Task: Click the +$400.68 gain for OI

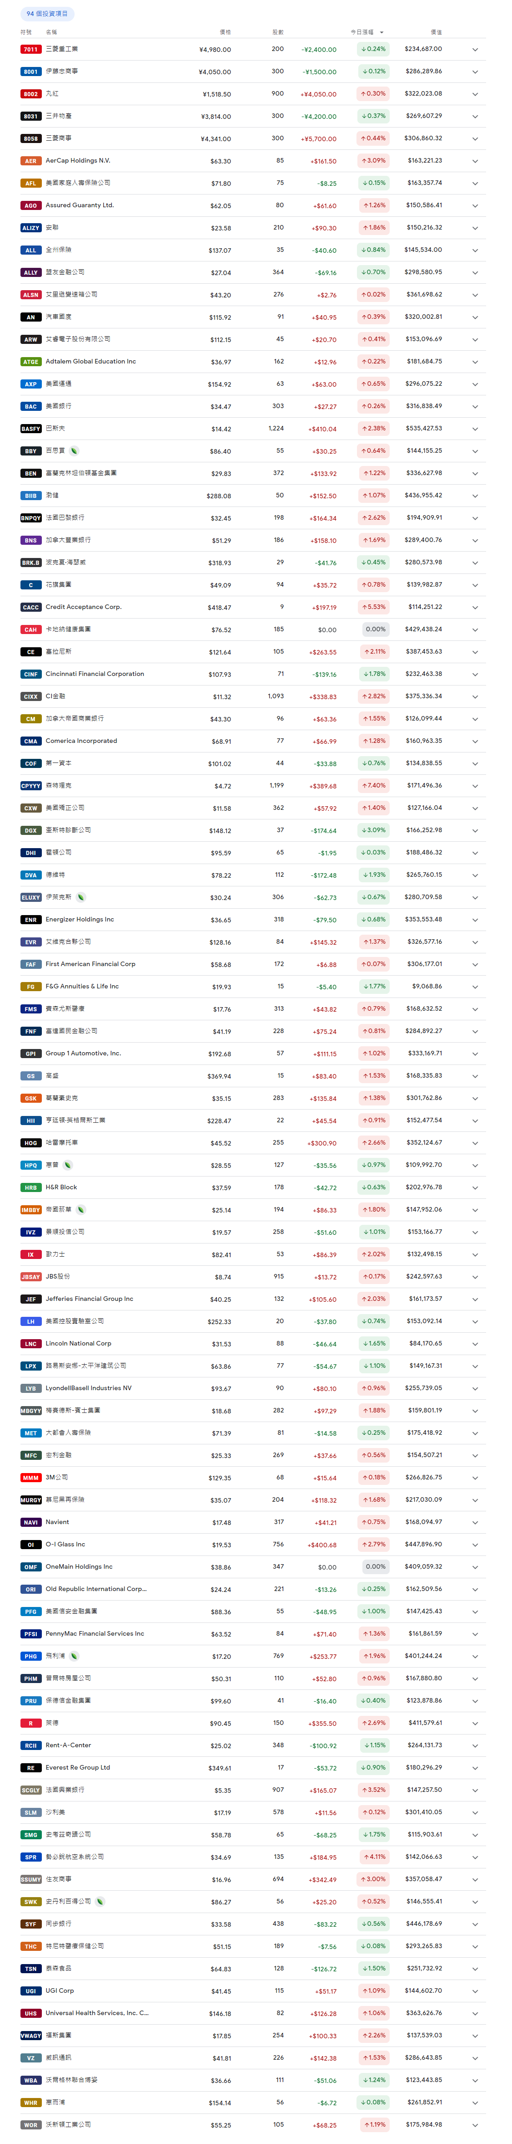Action: [322, 1545]
